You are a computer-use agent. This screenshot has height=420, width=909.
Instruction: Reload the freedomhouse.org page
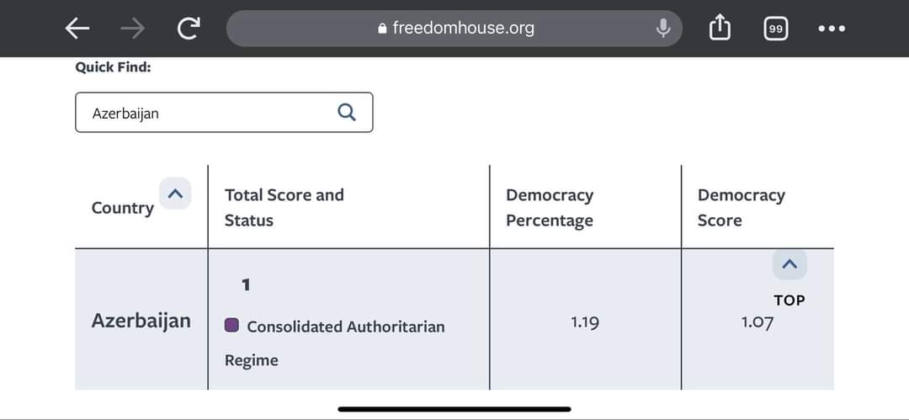(189, 29)
